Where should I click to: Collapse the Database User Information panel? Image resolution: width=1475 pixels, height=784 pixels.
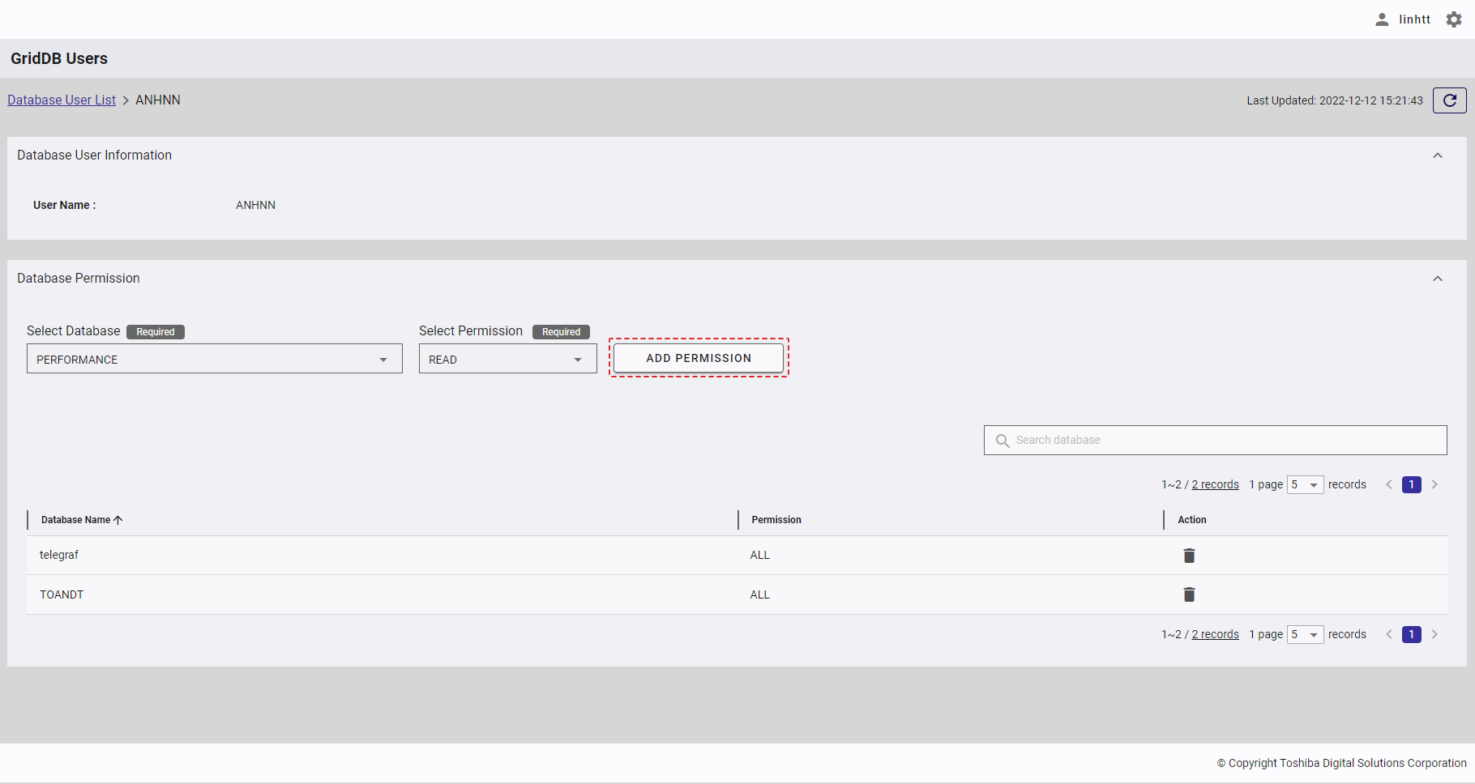1438,156
